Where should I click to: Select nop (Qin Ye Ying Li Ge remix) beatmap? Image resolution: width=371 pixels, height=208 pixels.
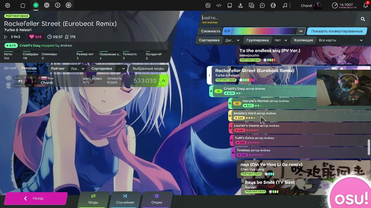[304, 169]
